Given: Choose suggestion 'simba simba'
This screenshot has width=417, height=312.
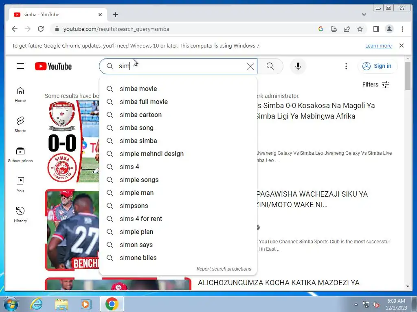Looking at the screenshot, I should click(178, 141).
